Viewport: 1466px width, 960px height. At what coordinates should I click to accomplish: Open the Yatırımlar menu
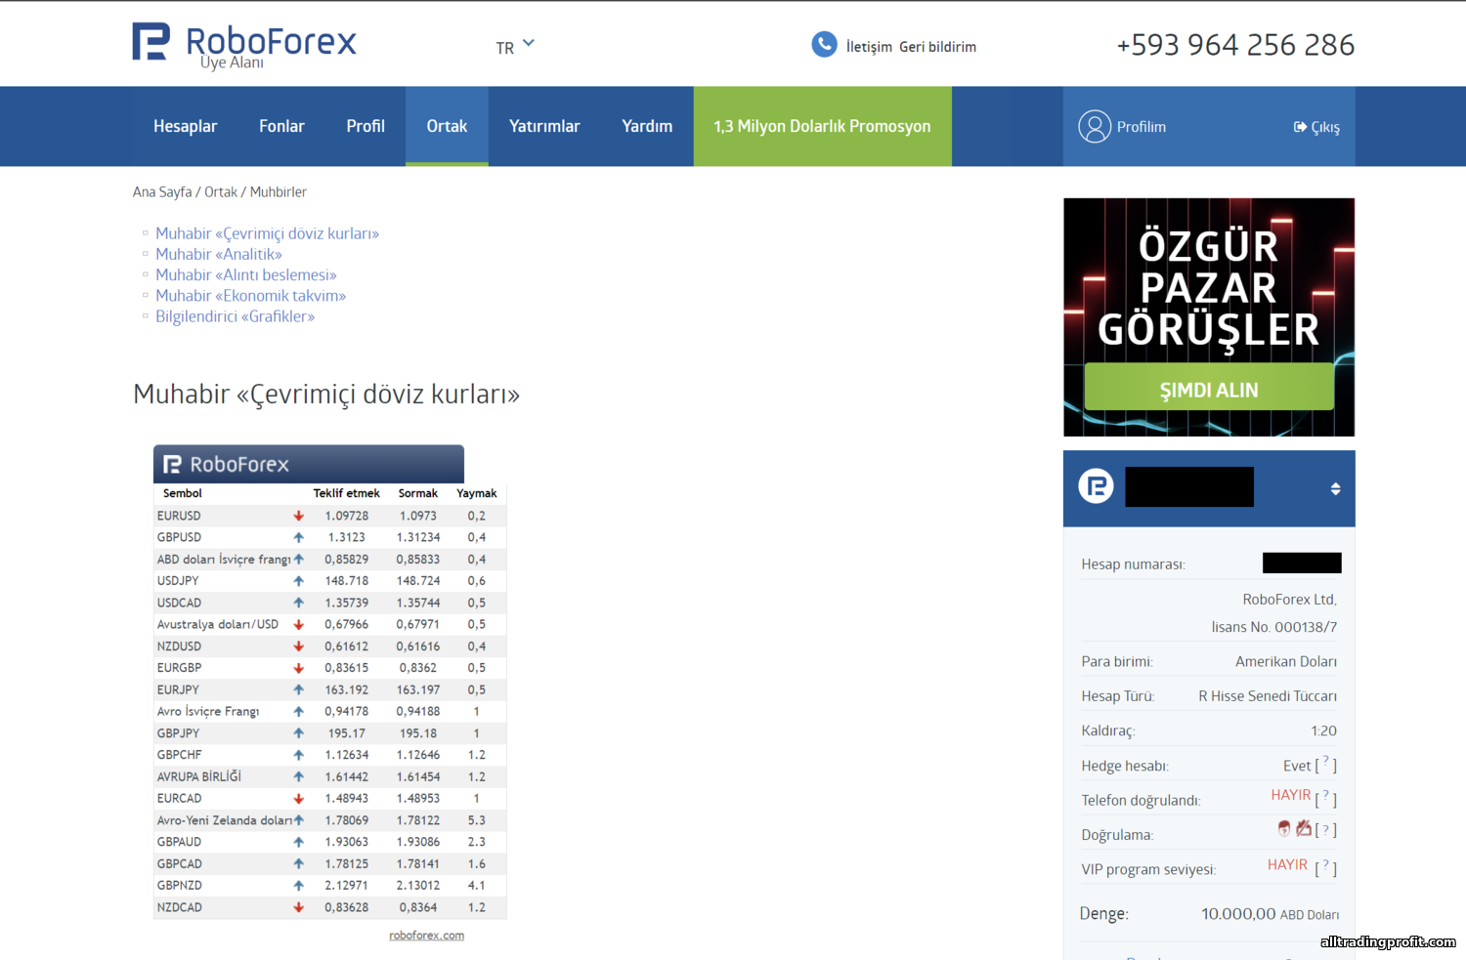pyautogui.click(x=544, y=126)
